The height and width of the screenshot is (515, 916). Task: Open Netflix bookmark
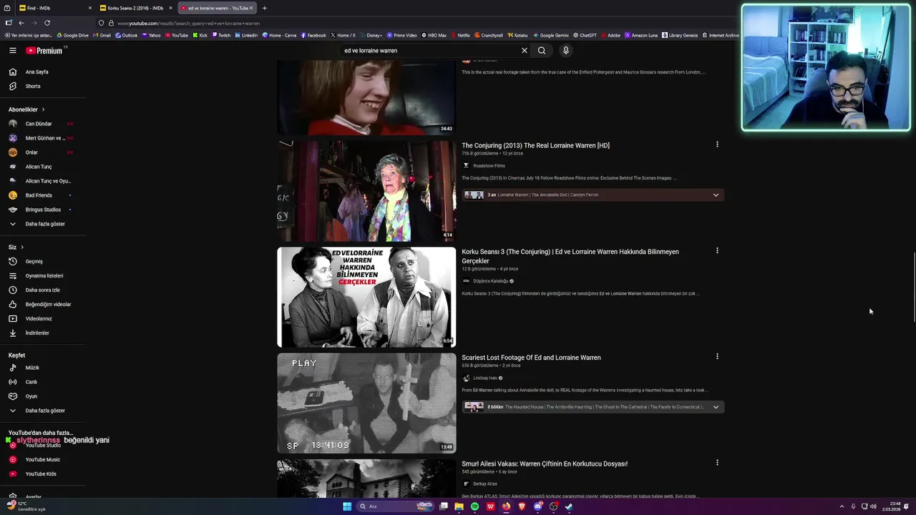(x=460, y=35)
